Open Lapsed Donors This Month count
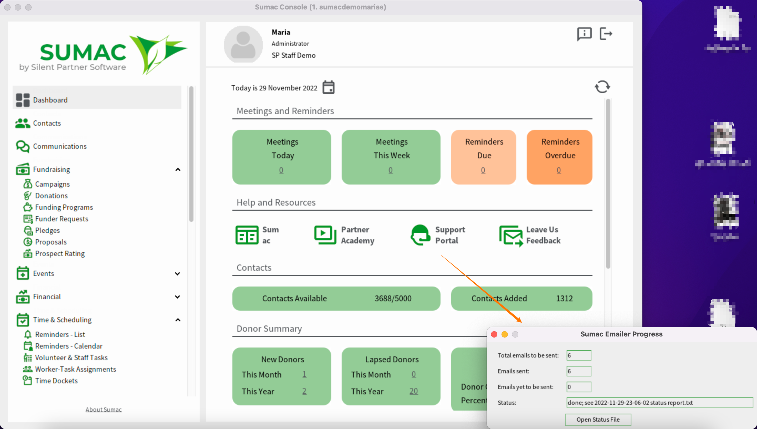This screenshot has height=429, width=757. pyautogui.click(x=413, y=374)
